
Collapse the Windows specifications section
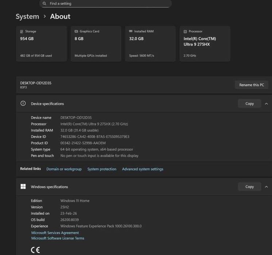pyautogui.click(x=267, y=187)
